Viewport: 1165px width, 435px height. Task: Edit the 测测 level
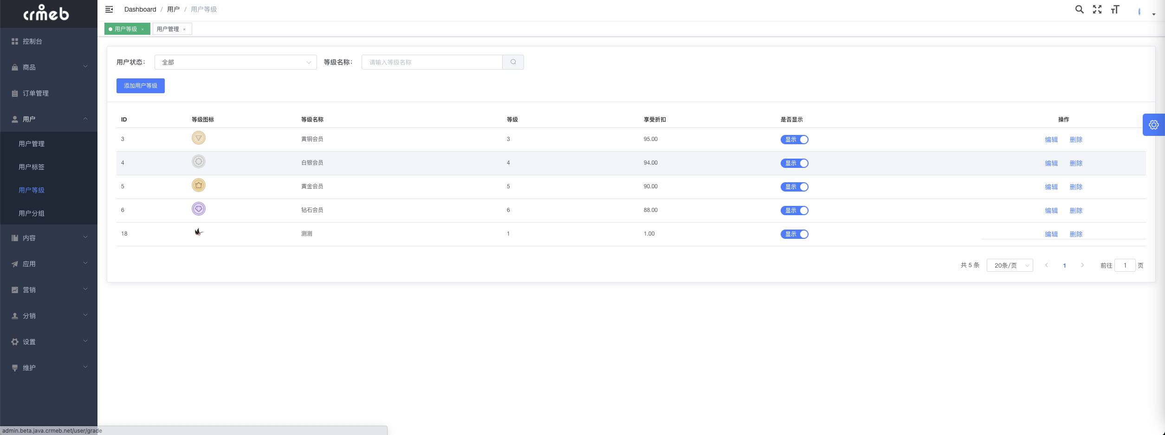(1051, 234)
